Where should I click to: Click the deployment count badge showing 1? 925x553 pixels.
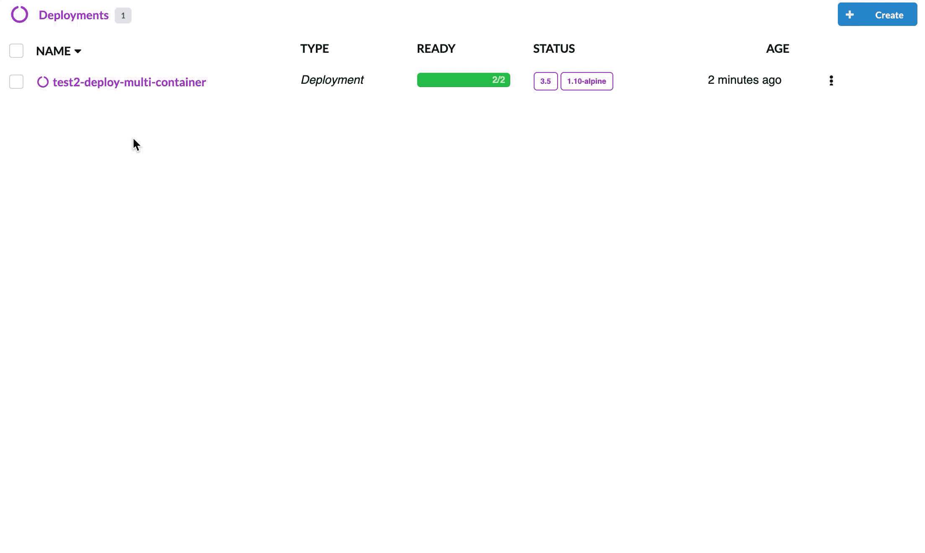(x=123, y=15)
